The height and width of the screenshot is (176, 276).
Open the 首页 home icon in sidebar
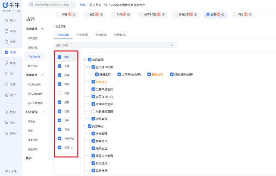6,20
